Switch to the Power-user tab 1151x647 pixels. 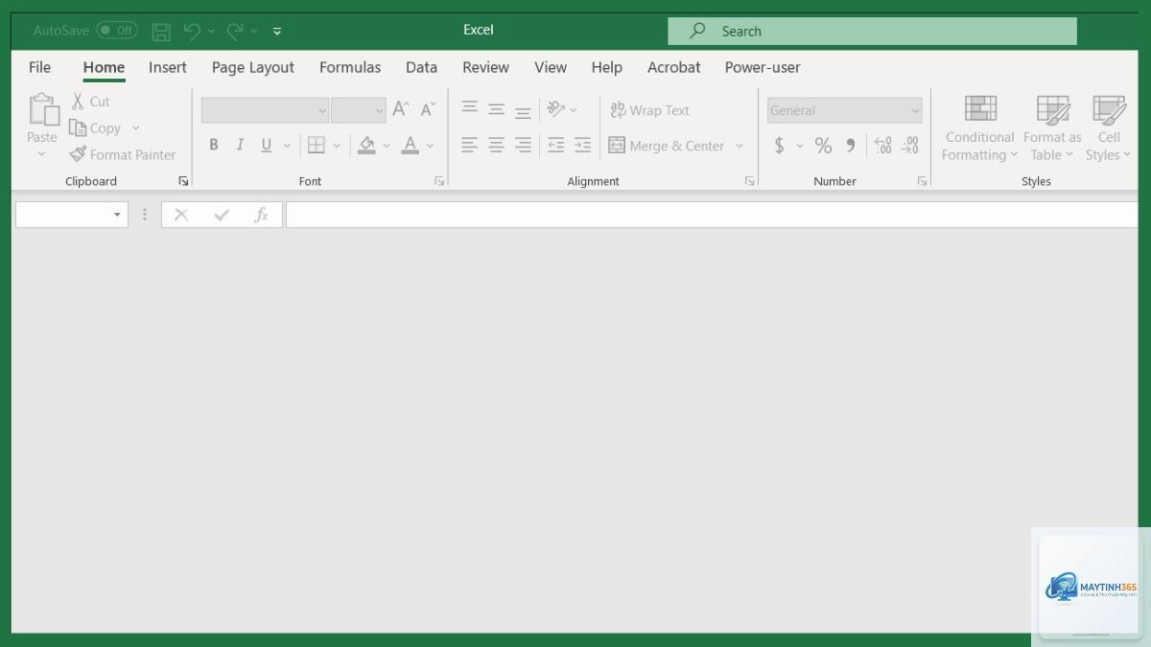tap(763, 67)
